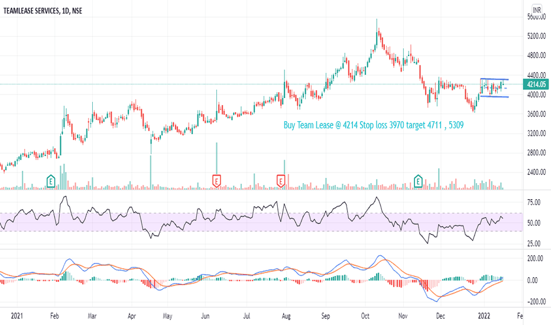Click the 4800.00 price axis label
The image size is (551, 325).
point(537,56)
